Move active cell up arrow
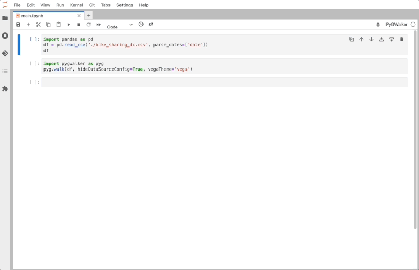This screenshot has height=270, width=419. (361, 40)
